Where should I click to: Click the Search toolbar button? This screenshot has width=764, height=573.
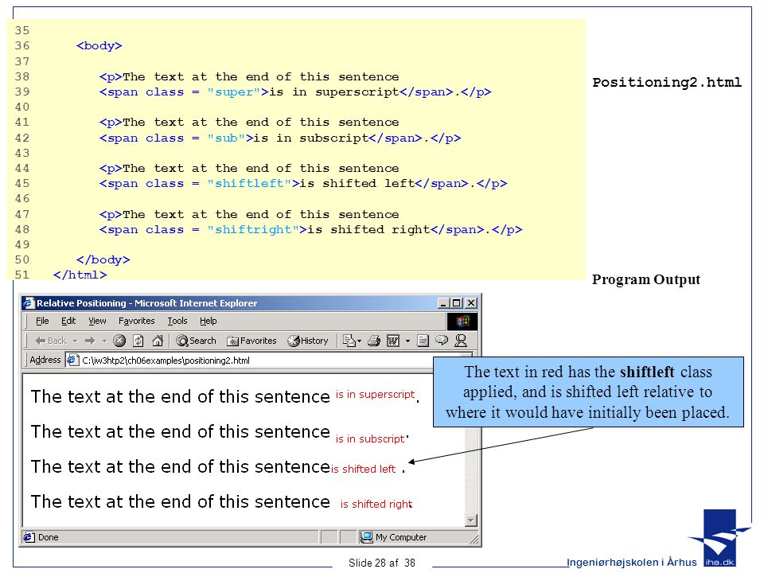[x=196, y=341]
